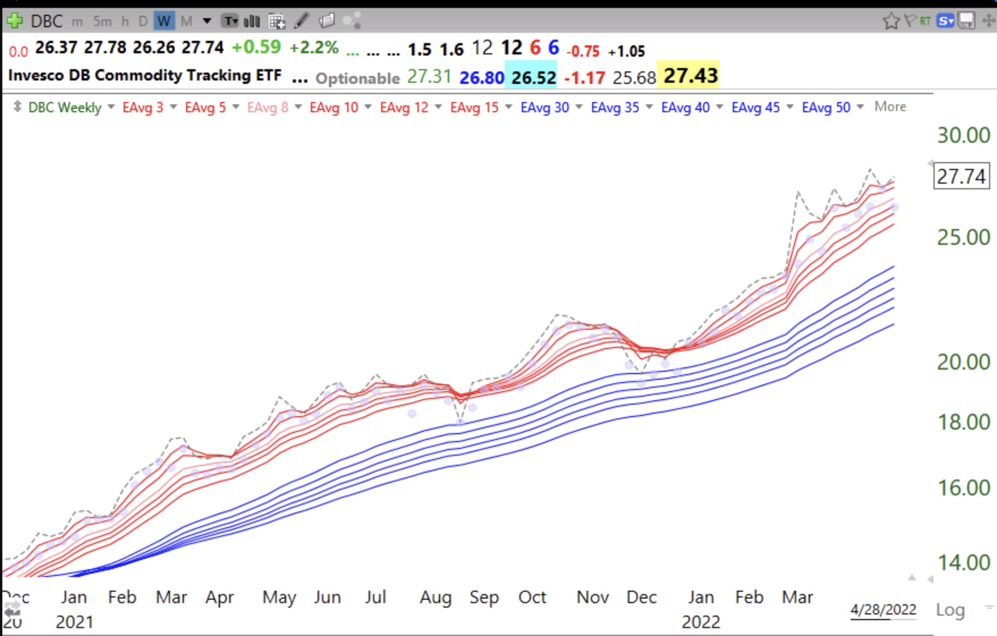Expand the EAvg 5 dropdown arrow
The height and width of the screenshot is (636, 997).
click(x=236, y=107)
